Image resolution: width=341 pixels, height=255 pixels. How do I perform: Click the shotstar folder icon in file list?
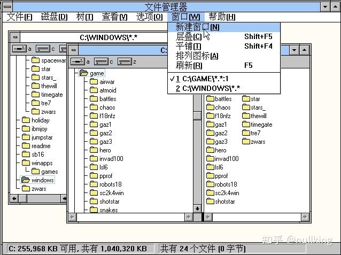[210, 201]
